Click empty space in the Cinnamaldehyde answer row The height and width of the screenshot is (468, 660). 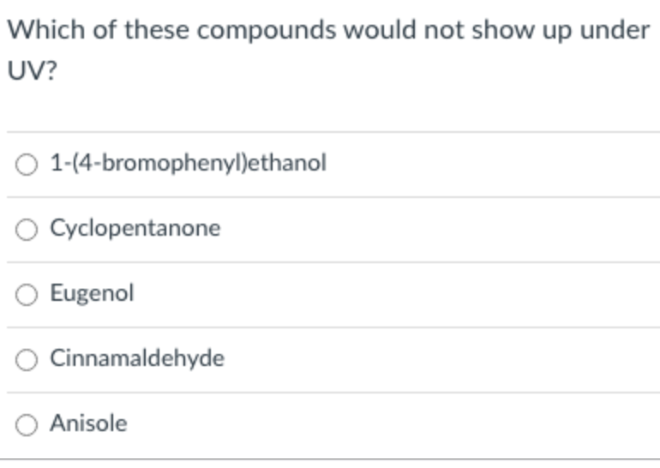click(442, 359)
